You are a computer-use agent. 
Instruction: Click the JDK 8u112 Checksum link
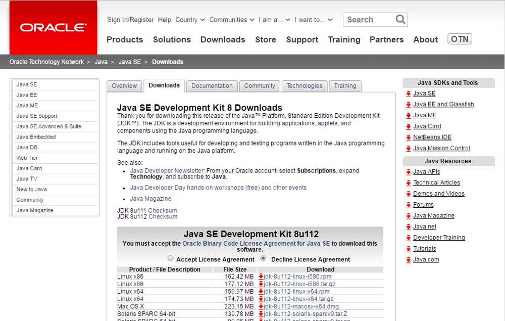click(163, 216)
